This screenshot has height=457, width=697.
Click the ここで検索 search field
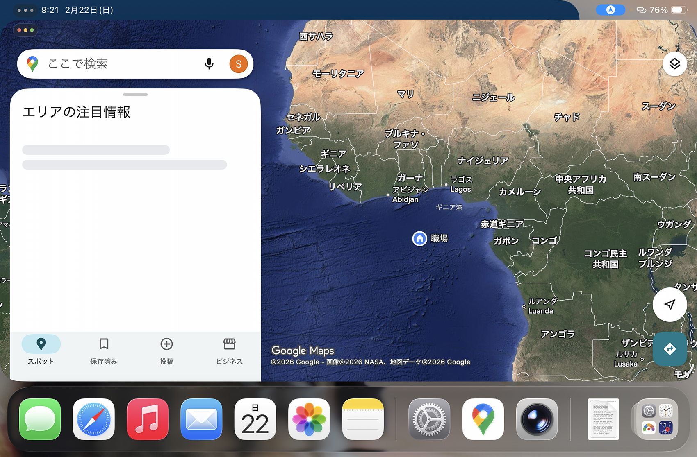point(123,64)
